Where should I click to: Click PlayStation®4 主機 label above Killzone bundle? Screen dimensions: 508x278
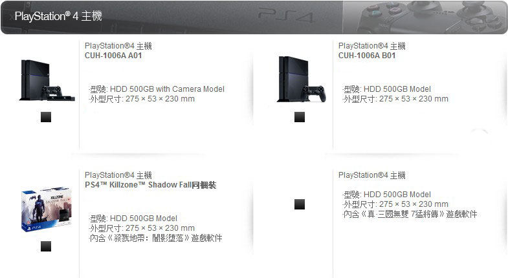pyautogui.click(x=118, y=175)
